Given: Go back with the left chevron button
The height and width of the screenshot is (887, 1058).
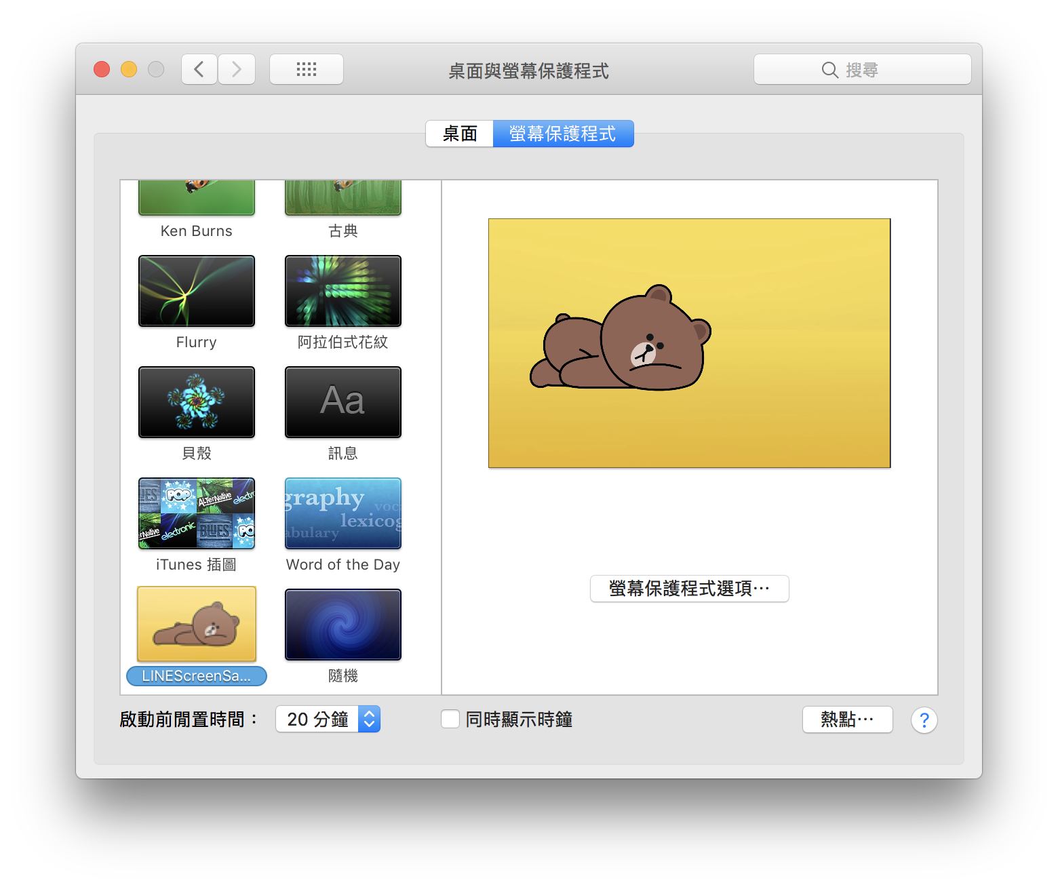Looking at the screenshot, I should [199, 69].
